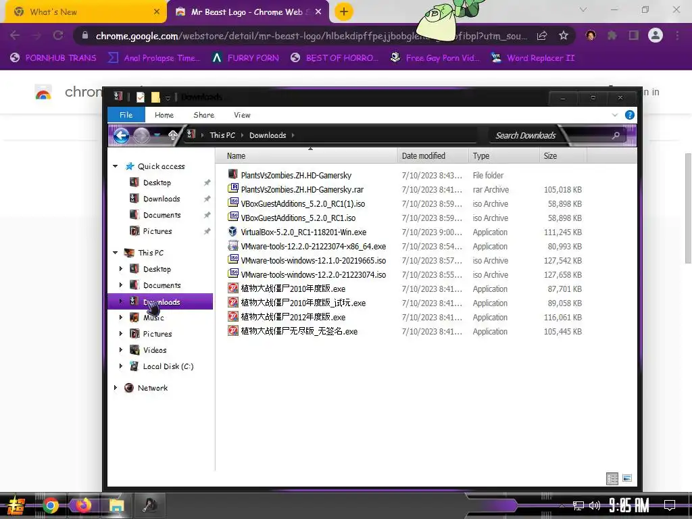Click Chrome bookmark star icon
This screenshot has width=692, height=519.
coord(563,36)
